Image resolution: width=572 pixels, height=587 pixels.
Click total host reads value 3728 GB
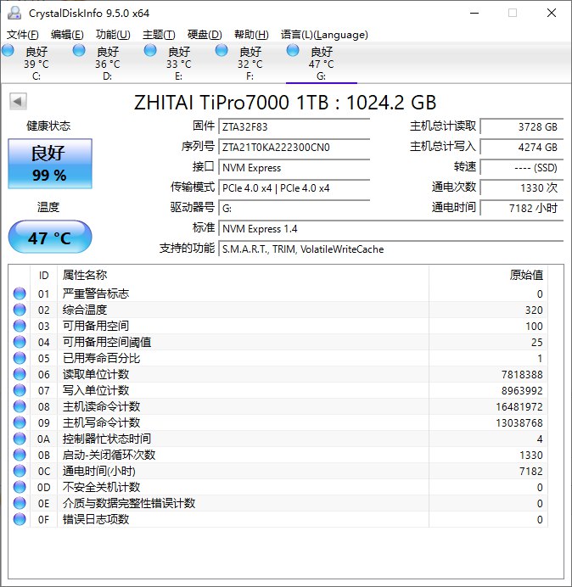tap(521, 126)
